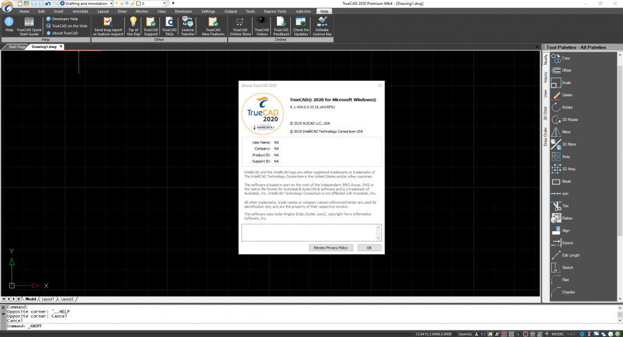Click Developer Help link
This screenshot has width=623, height=337.
[63, 19]
